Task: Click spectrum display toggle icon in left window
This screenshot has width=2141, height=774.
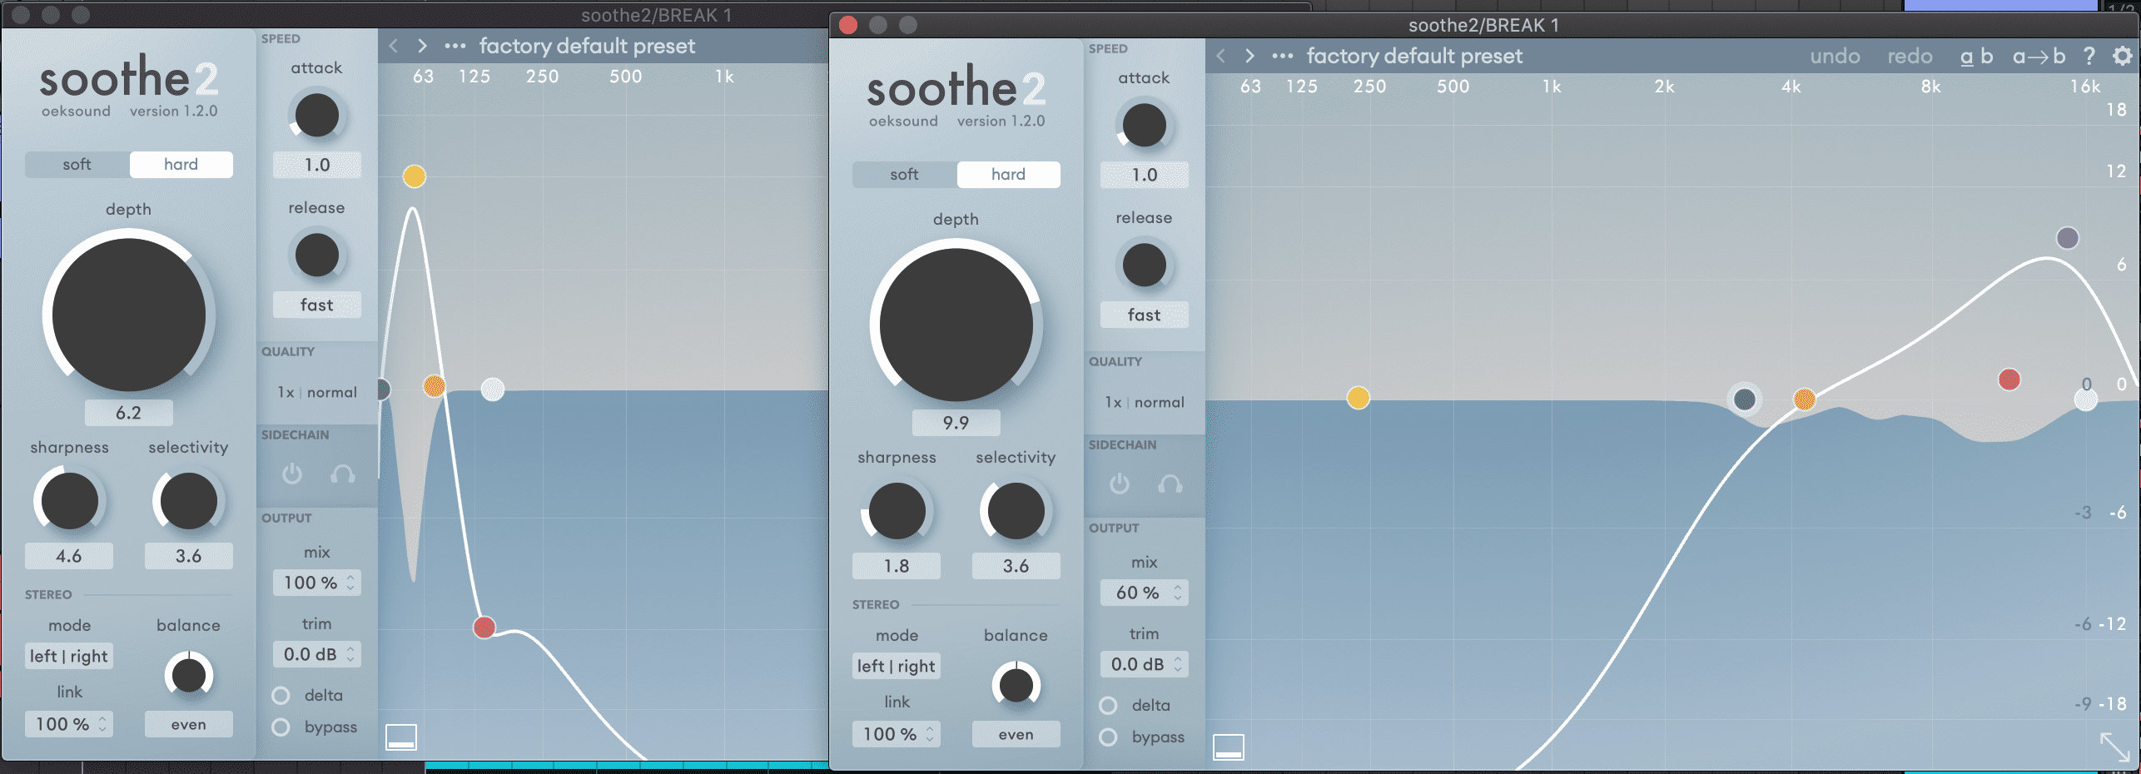Action: tap(401, 737)
